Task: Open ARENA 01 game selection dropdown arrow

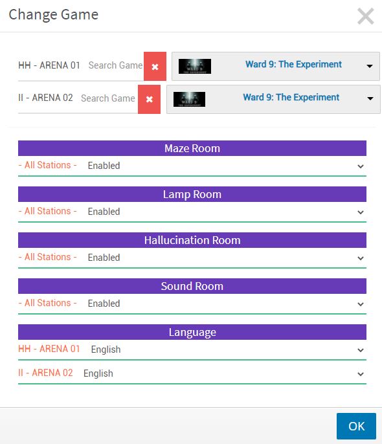Action: click(x=370, y=66)
